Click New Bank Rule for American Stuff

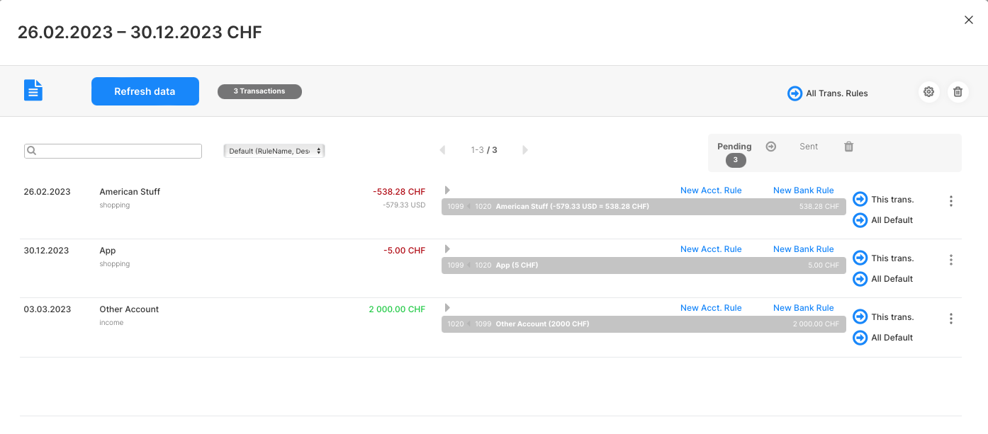pos(804,190)
